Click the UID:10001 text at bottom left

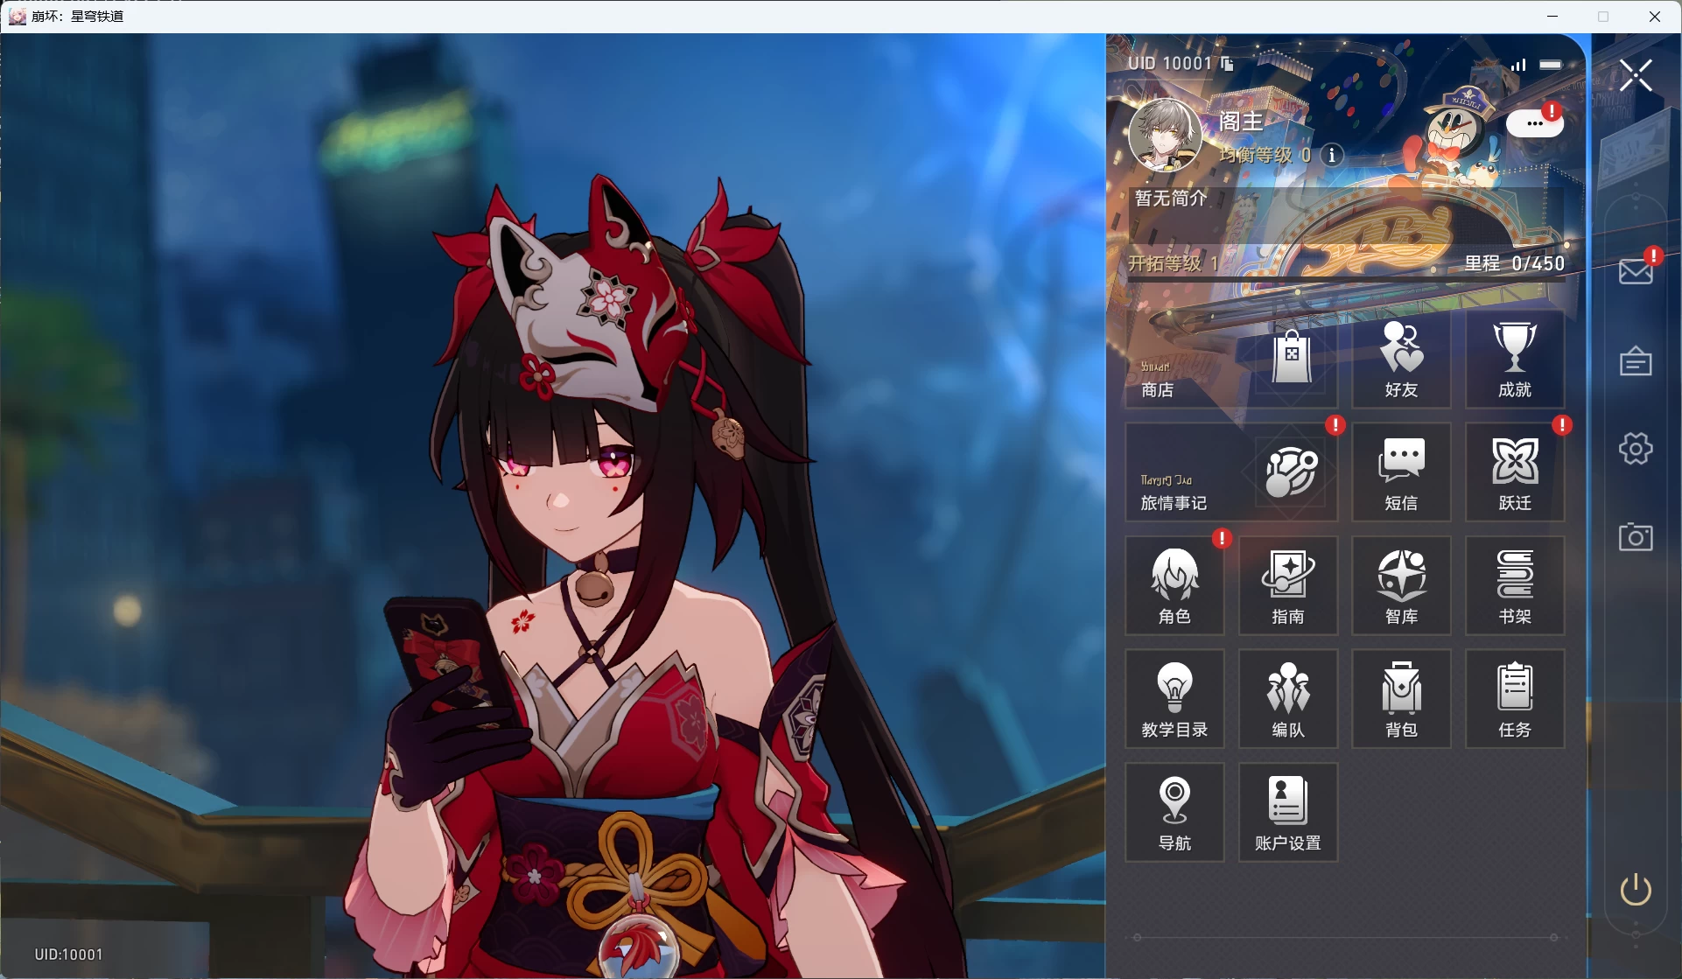tap(69, 955)
